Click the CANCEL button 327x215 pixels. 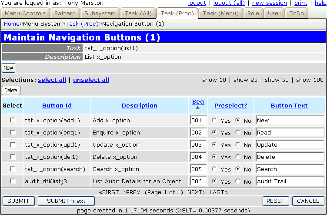tap(308, 201)
